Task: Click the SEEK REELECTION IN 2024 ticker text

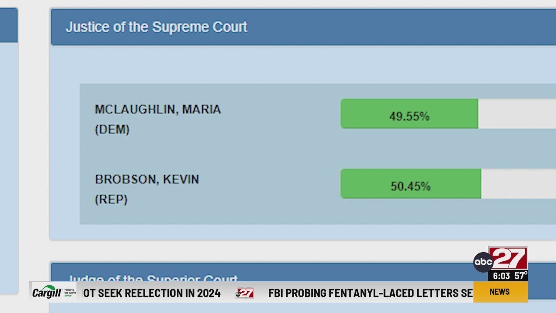Action: click(152, 293)
